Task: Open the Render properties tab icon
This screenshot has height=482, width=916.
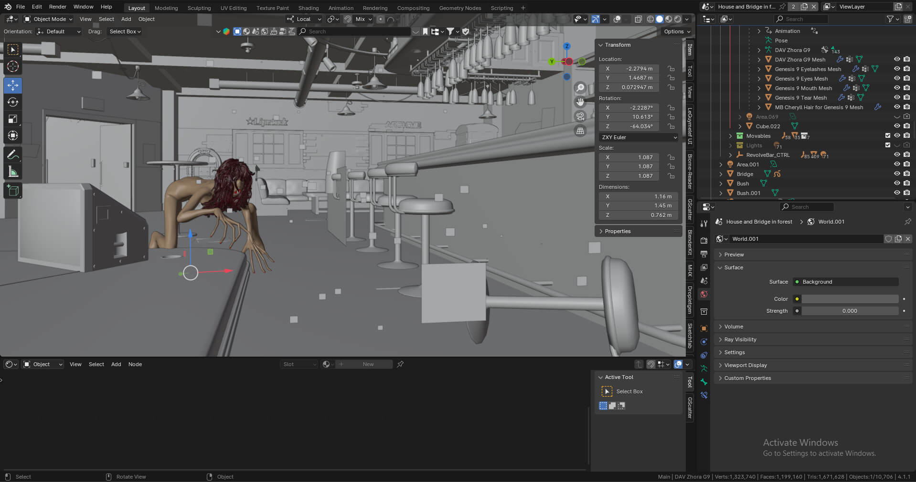Action: (x=703, y=241)
